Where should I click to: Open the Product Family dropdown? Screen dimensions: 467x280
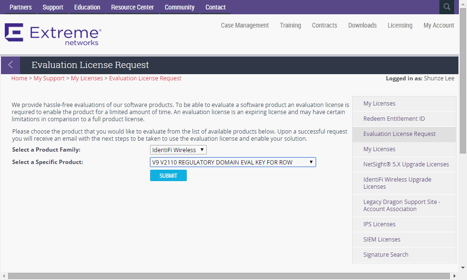point(178,150)
